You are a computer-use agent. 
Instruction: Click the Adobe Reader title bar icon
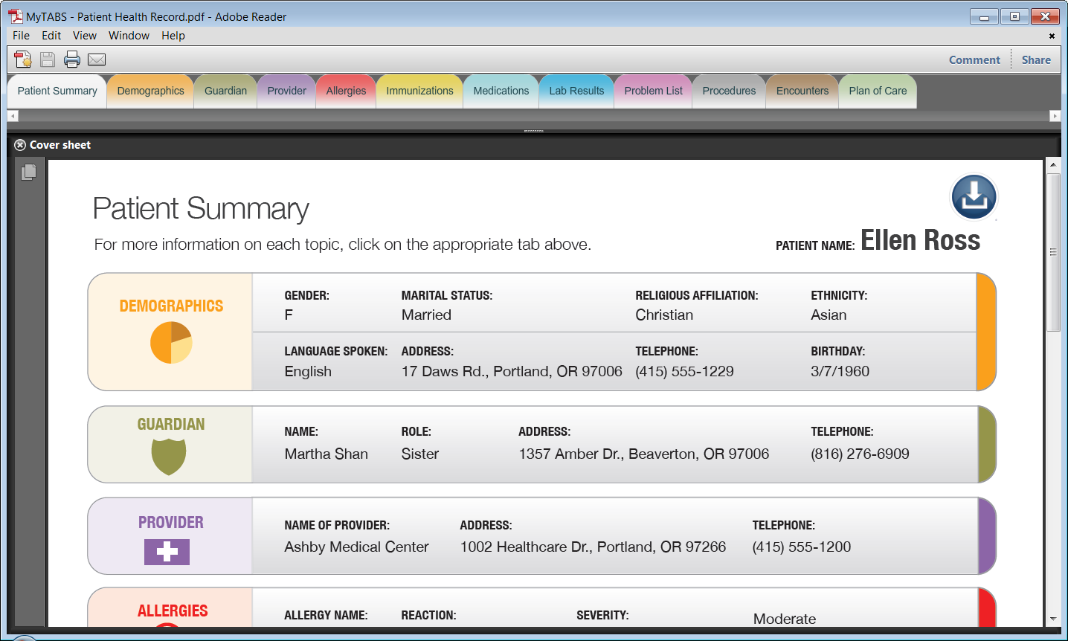[x=16, y=16]
